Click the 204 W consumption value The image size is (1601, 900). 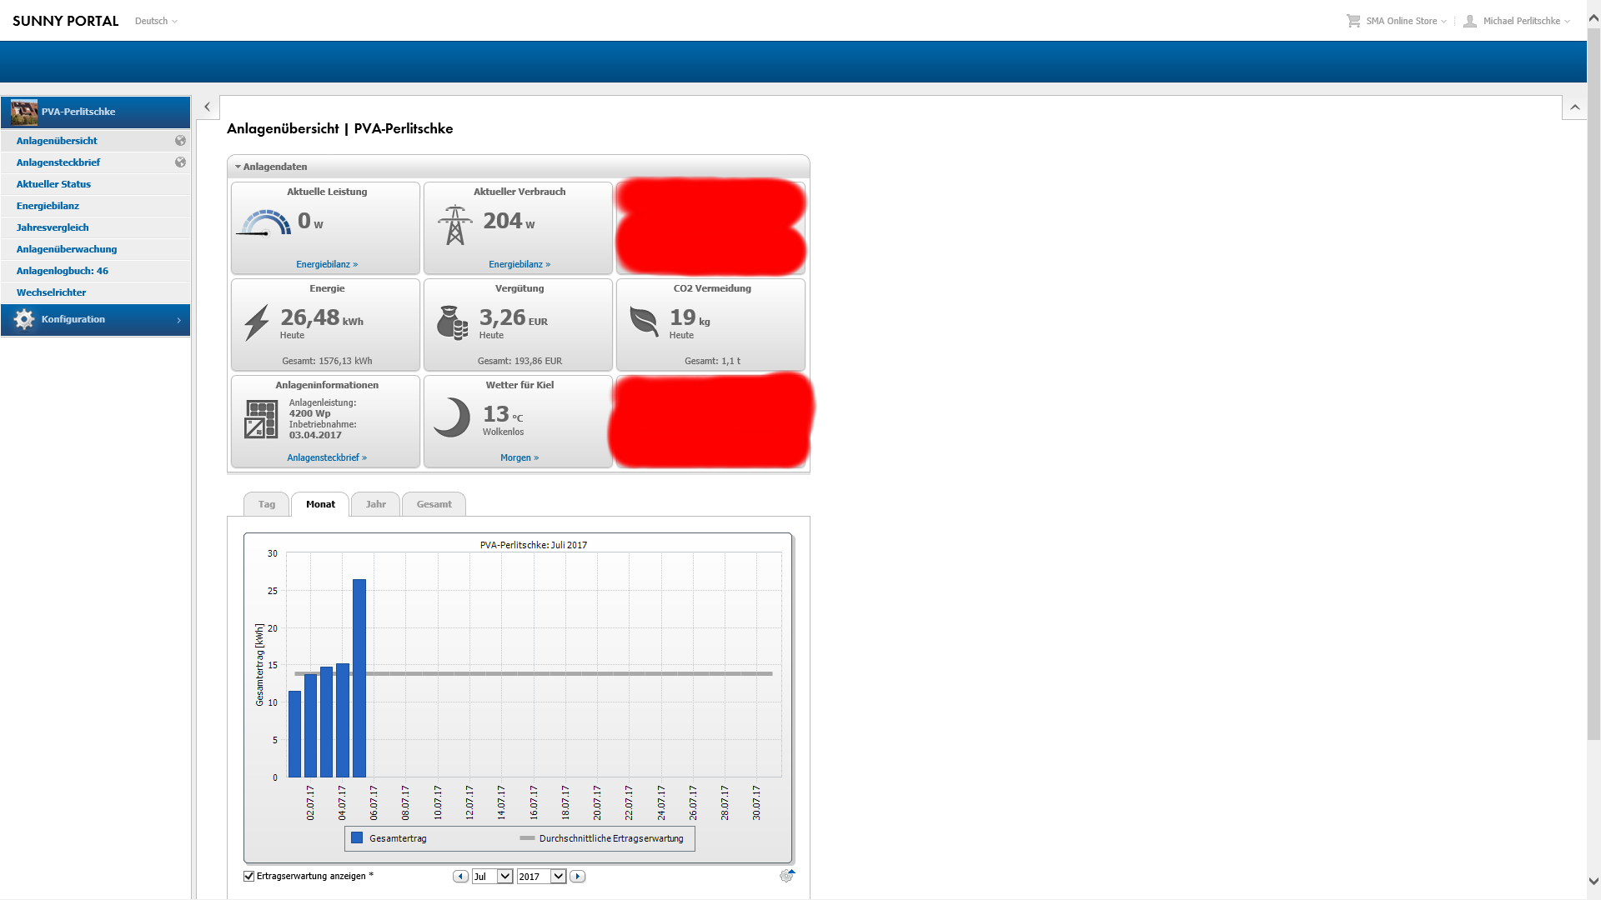coord(509,221)
